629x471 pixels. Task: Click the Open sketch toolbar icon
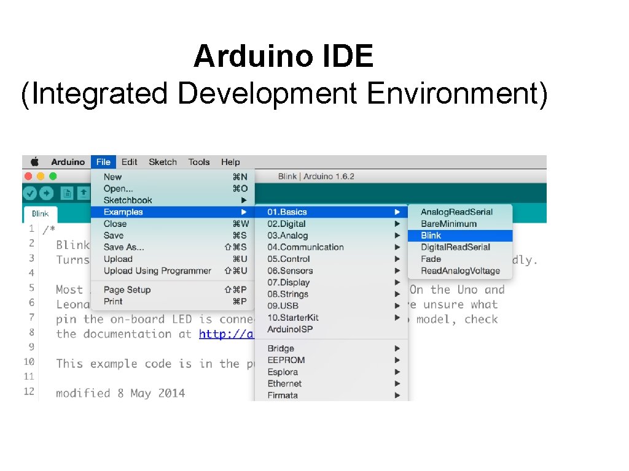click(84, 193)
